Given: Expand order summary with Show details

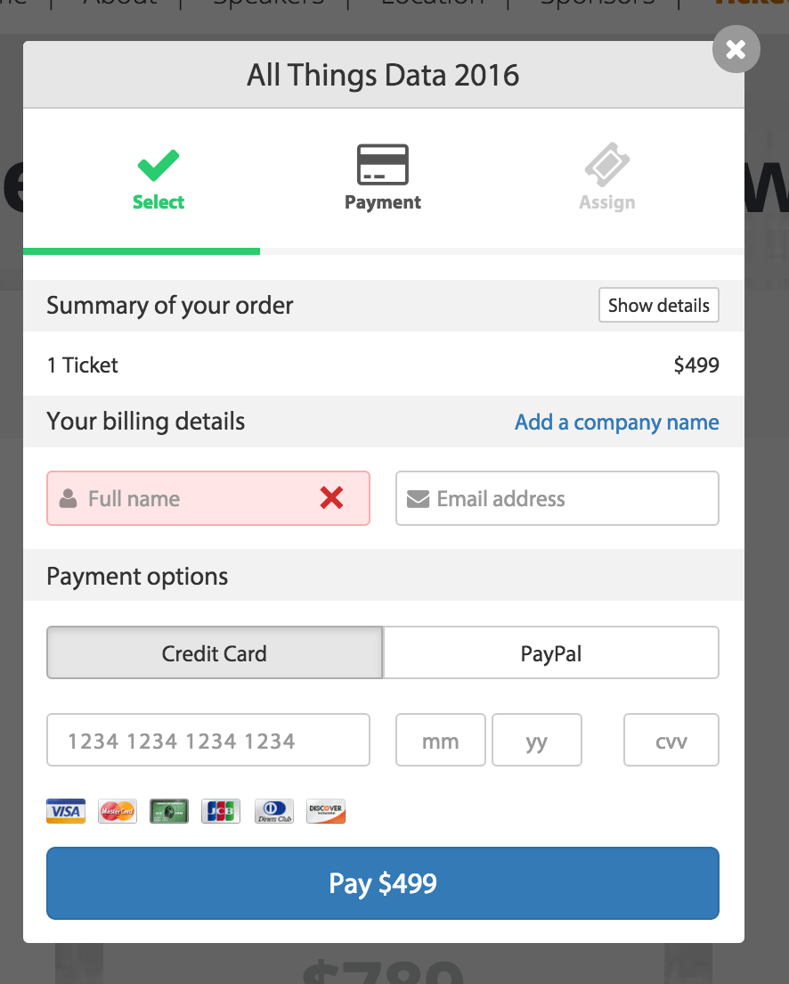Looking at the screenshot, I should click(659, 305).
